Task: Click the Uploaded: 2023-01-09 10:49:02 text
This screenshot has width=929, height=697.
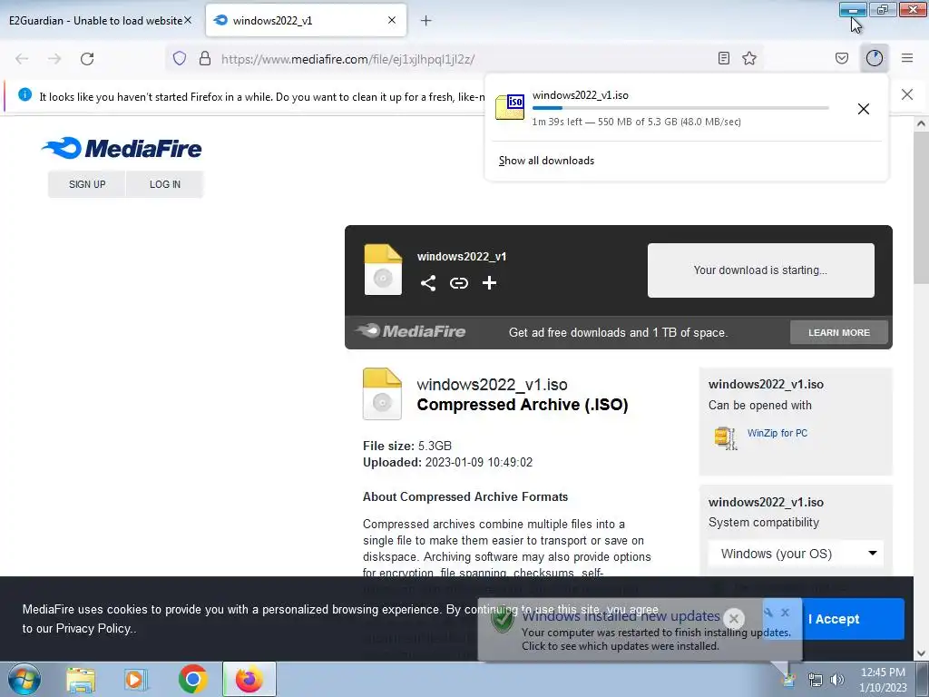Action: pos(447,462)
